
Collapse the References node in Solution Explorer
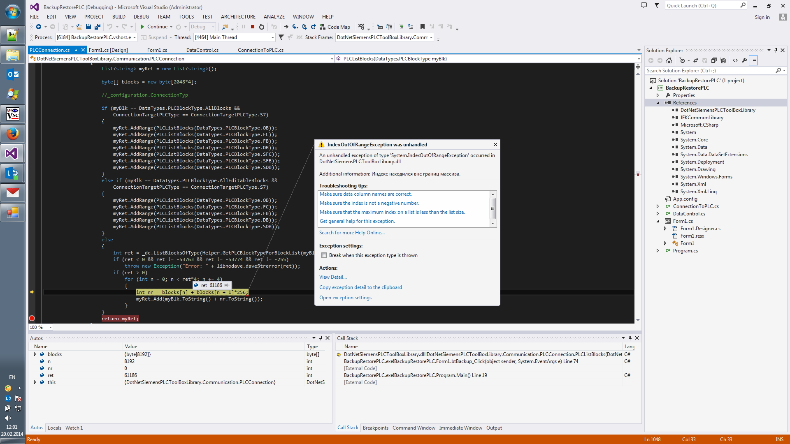tap(658, 103)
